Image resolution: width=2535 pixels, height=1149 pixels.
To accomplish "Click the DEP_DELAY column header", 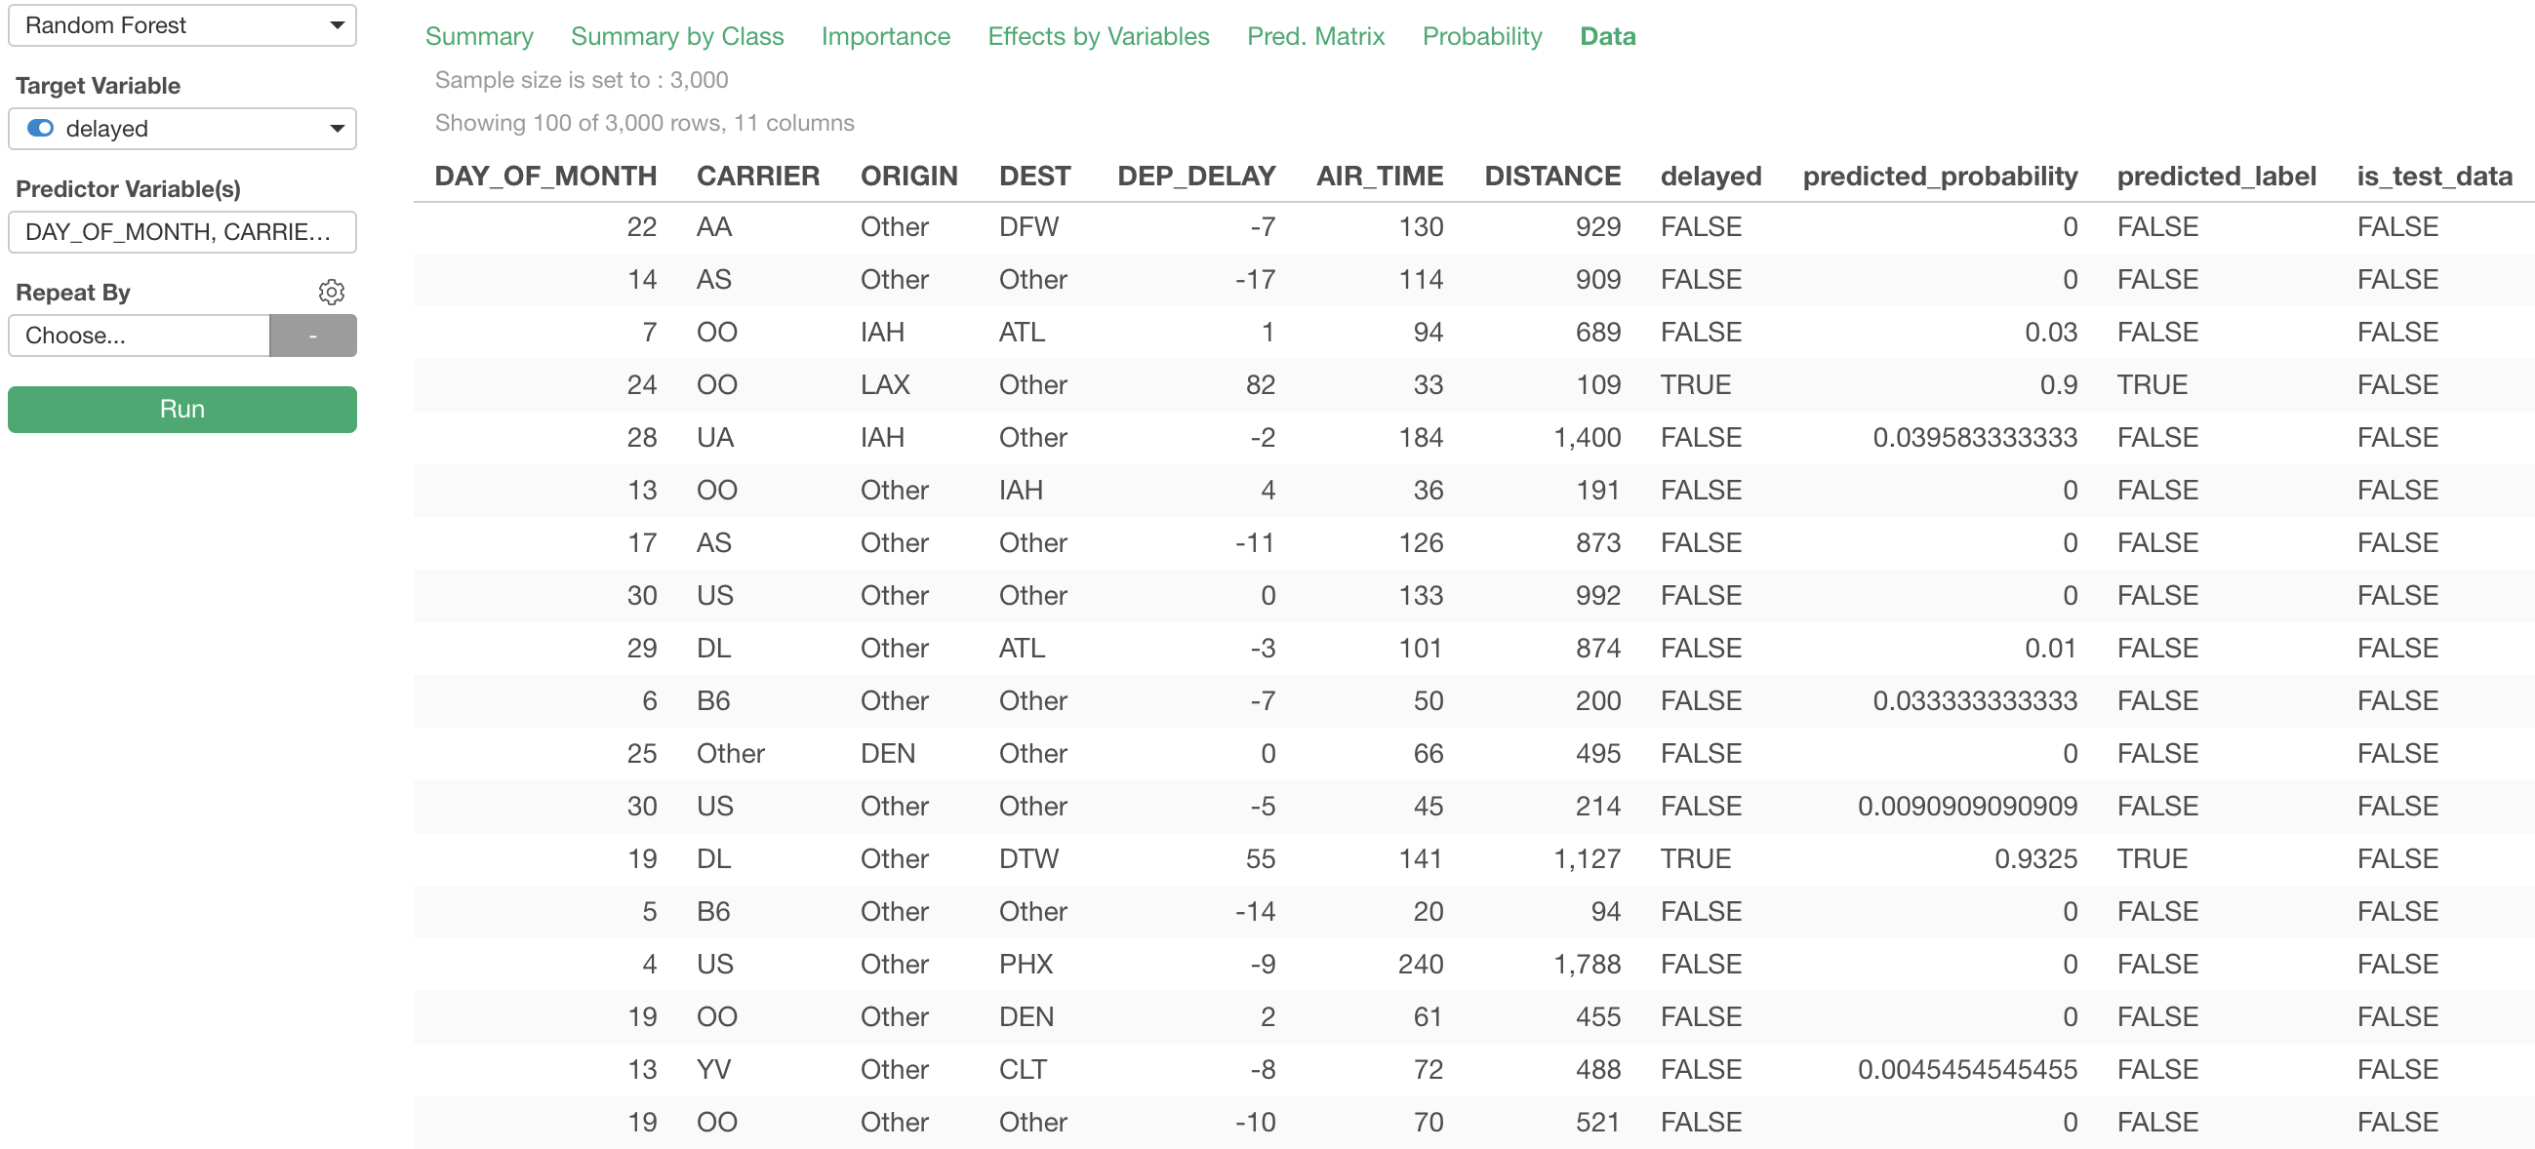I will click(1194, 177).
